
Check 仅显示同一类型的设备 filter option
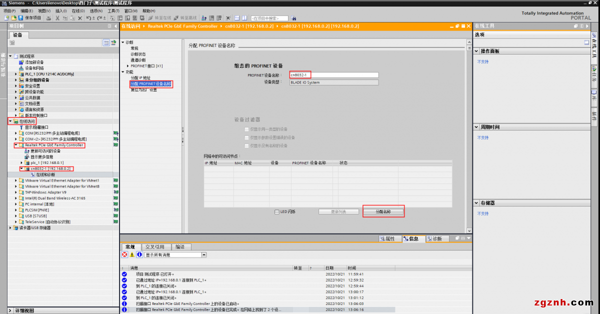point(246,129)
